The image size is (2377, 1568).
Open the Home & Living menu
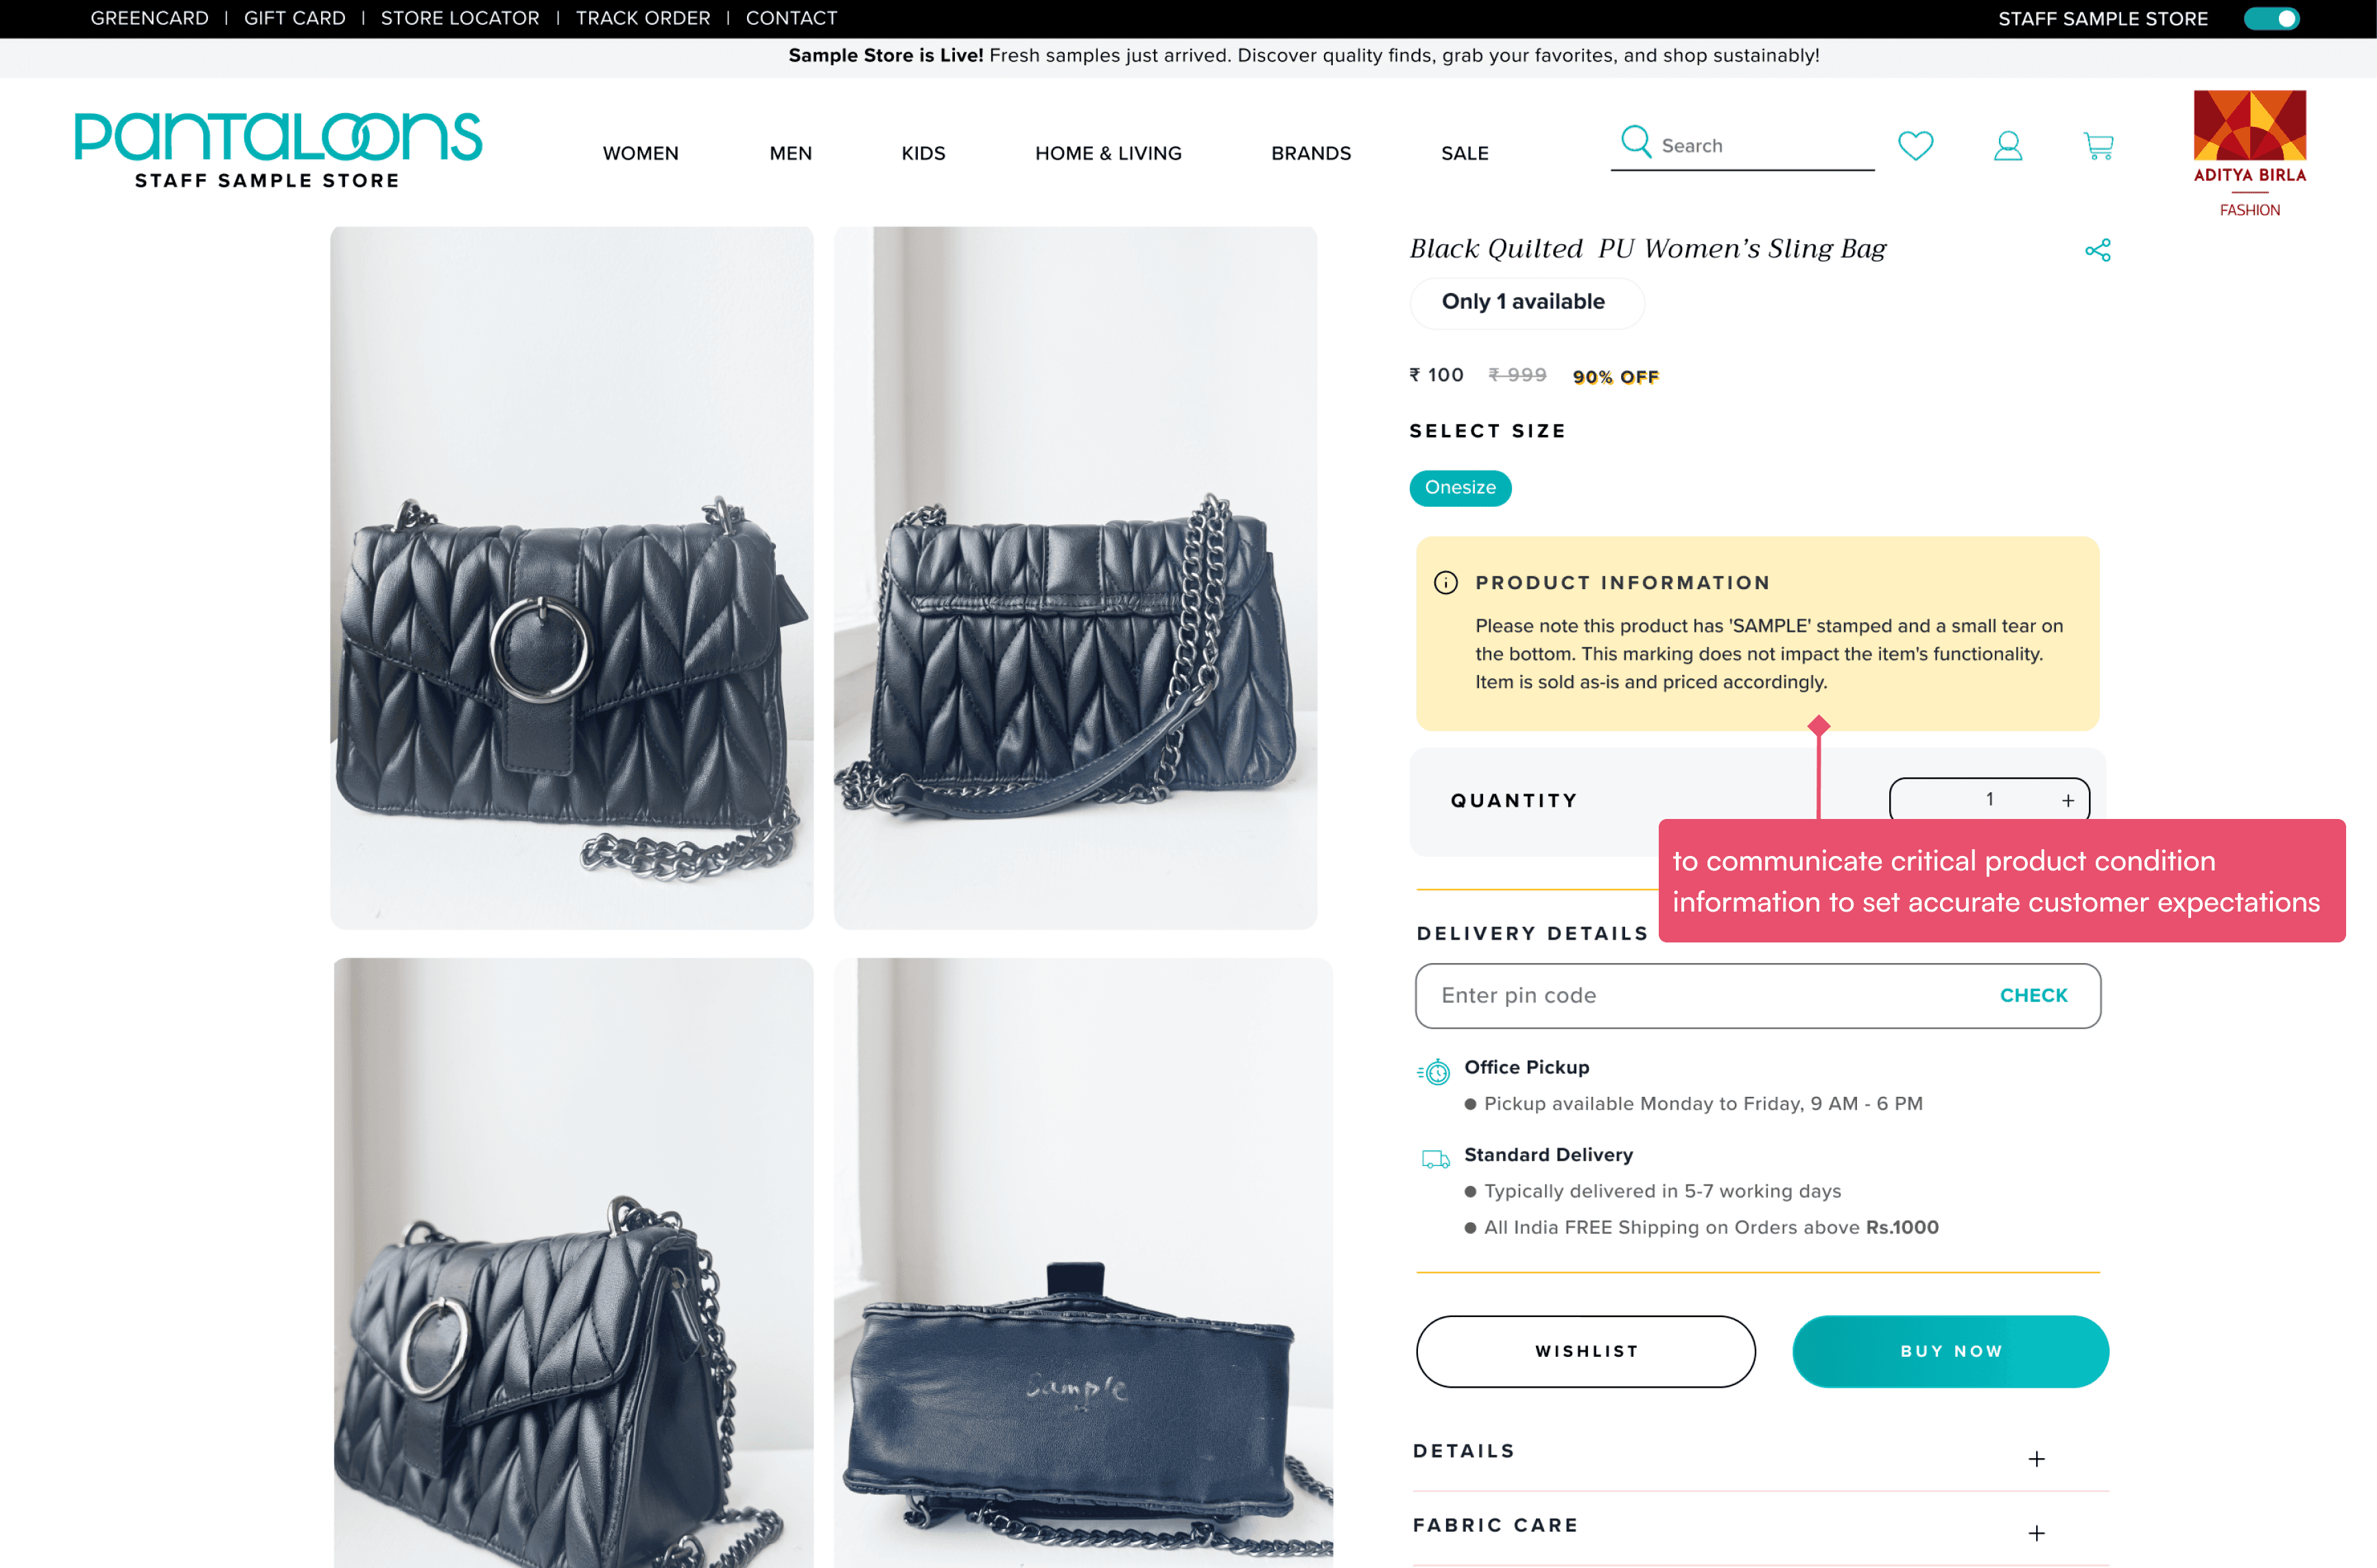point(1108,153)
